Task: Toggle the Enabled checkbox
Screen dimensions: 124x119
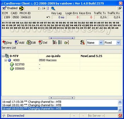Action: (10, 8)
